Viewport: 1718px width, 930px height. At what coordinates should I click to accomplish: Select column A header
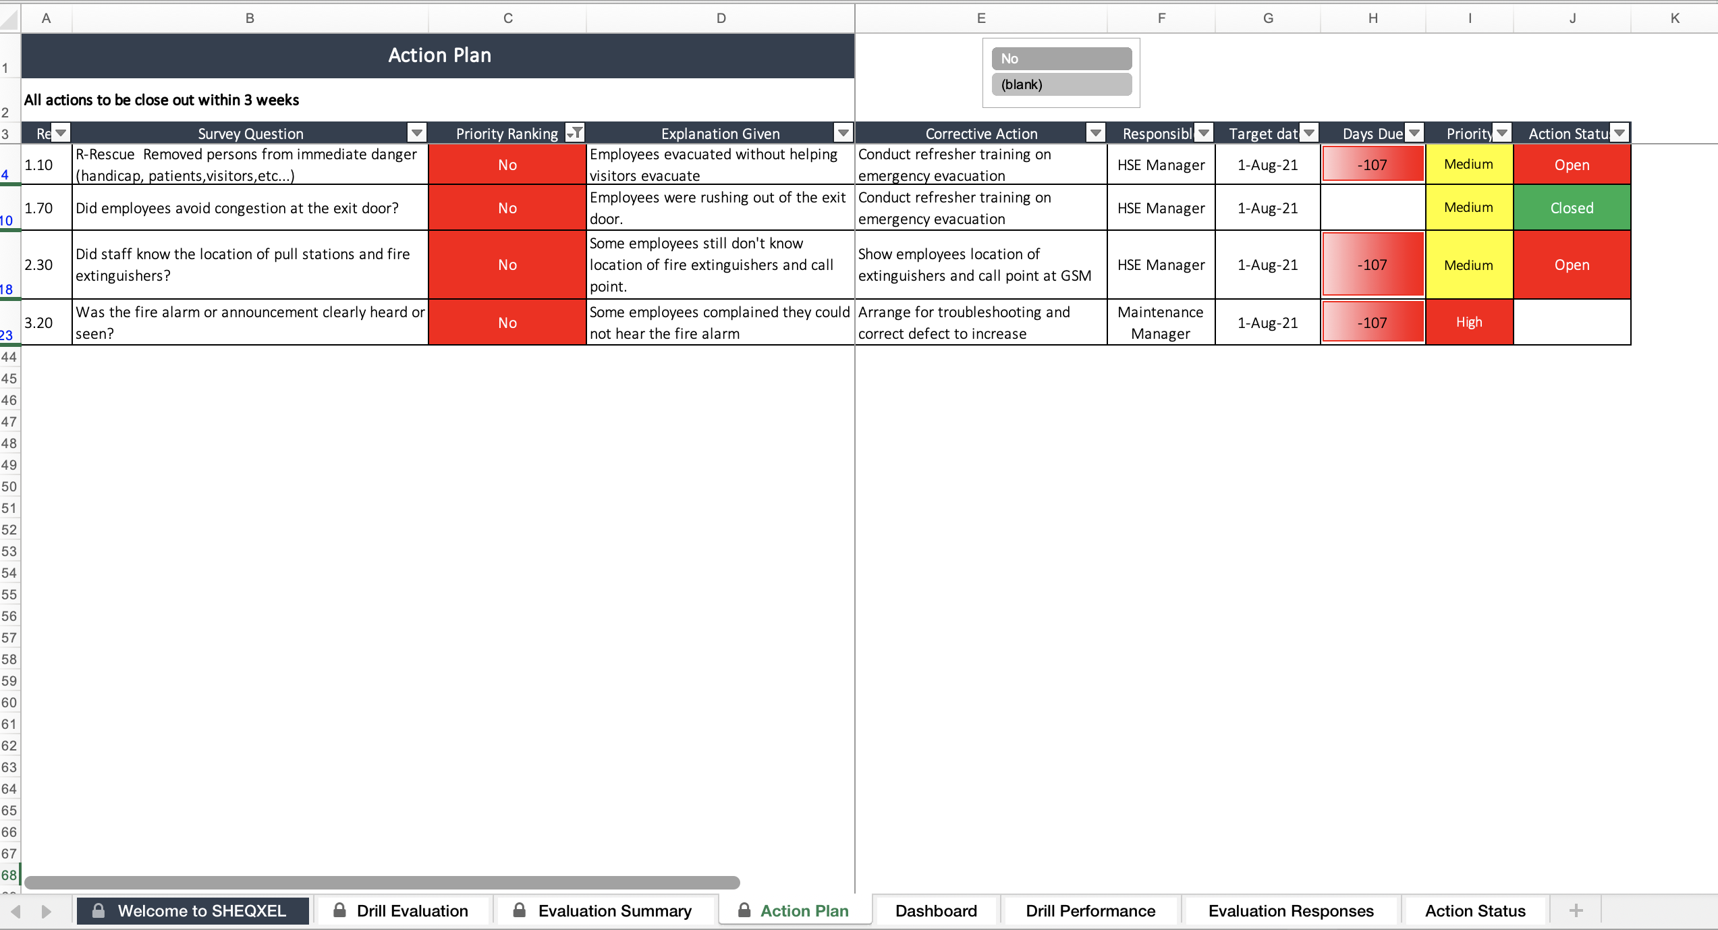(46, 18)
